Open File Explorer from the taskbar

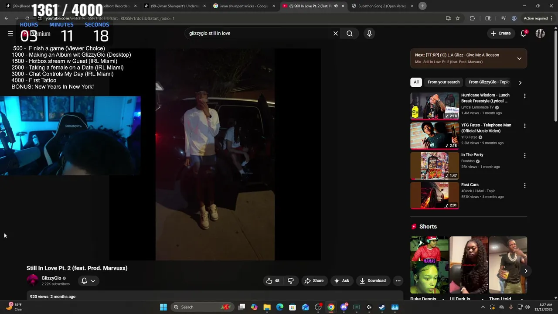click(x=267, y=307)
